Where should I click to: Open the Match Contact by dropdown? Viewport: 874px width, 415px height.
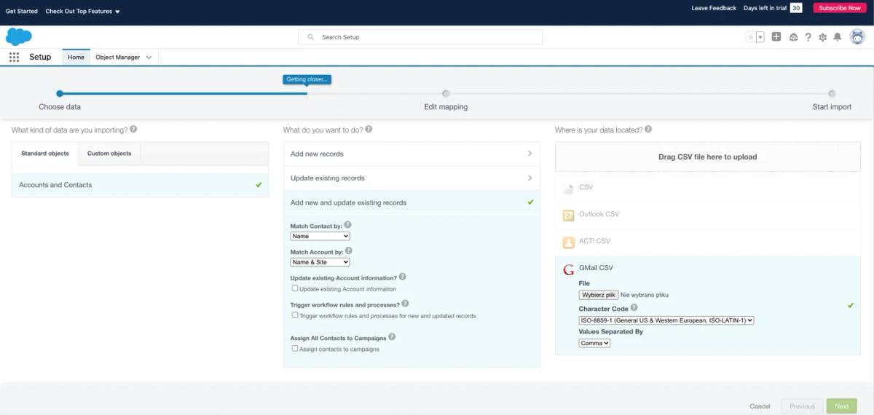click(320, 236)
